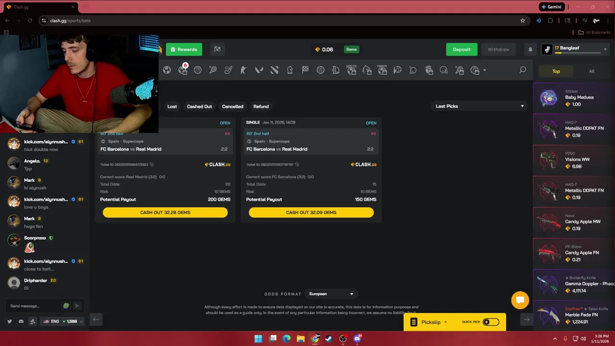Image resolution: width=615 pixels, height=346 pixels.
Task: Select the Baby Medusa sticker item
Action: pyautogui.click(x=574, y=98)
